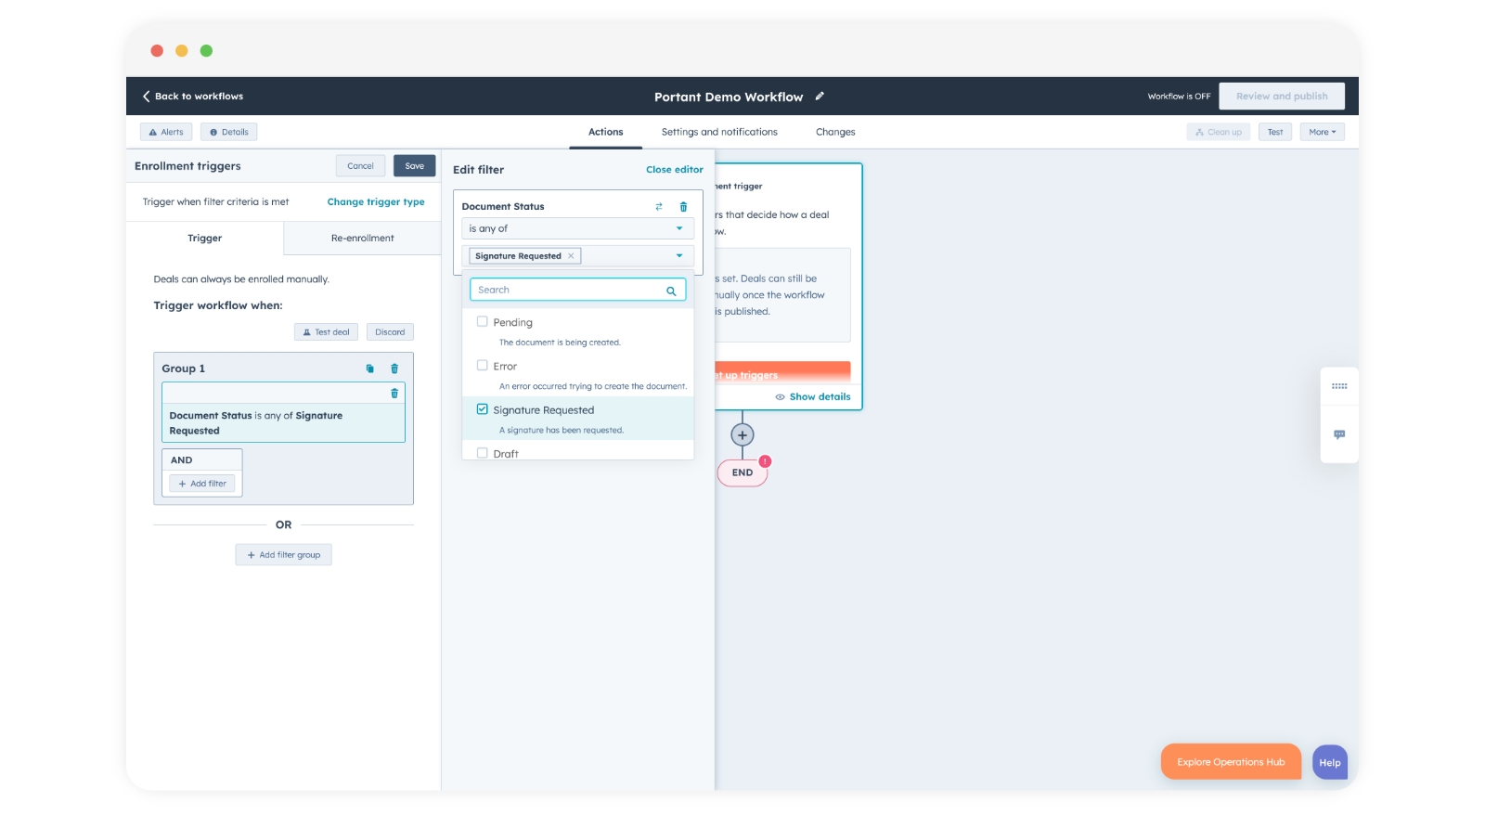
Task: Save the enrollment triggers
Action: 414,166
